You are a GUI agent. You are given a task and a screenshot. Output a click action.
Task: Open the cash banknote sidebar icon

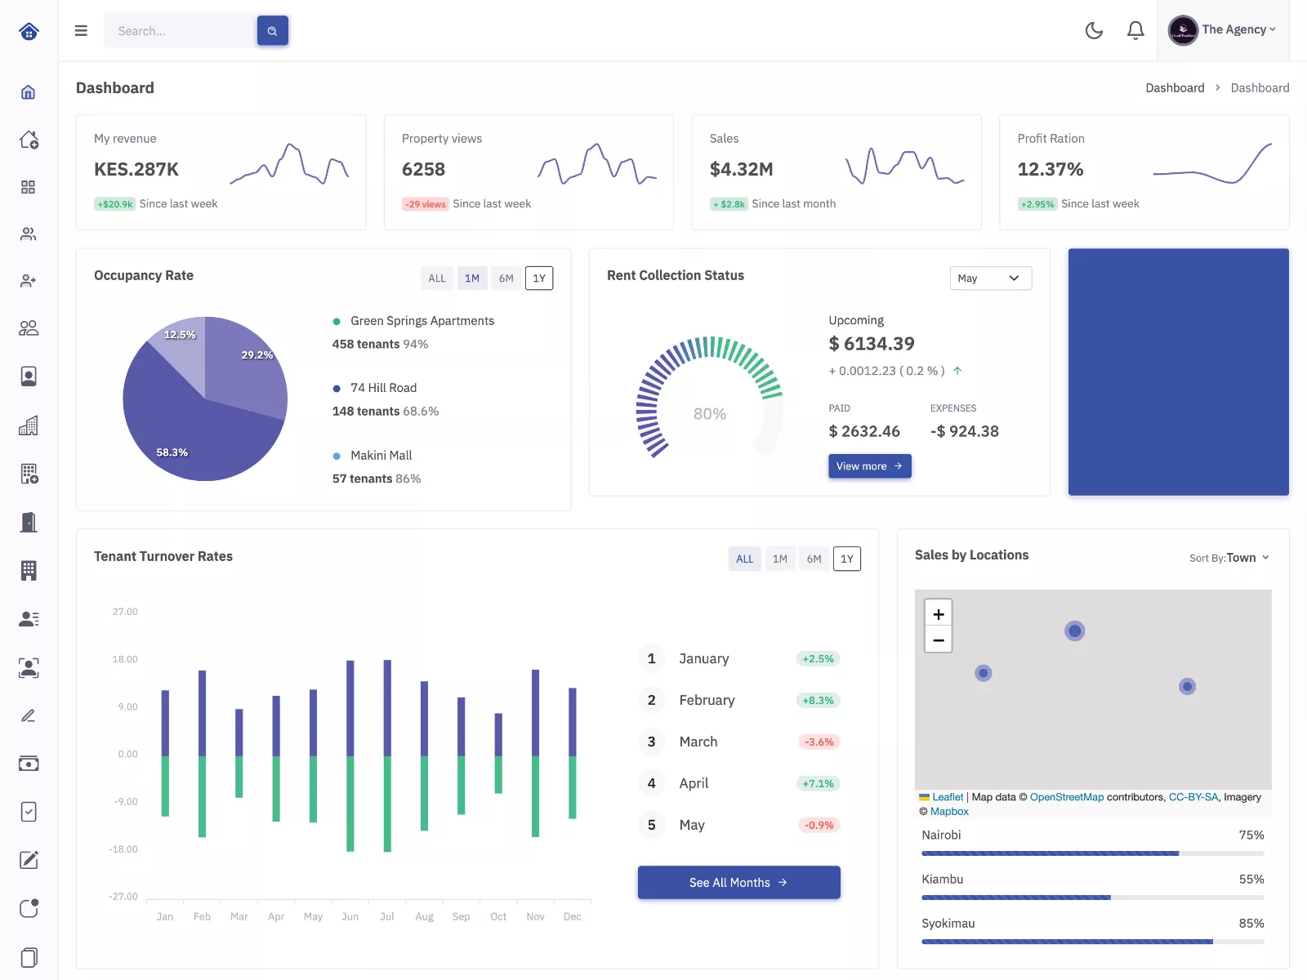[x=29, y=764]
